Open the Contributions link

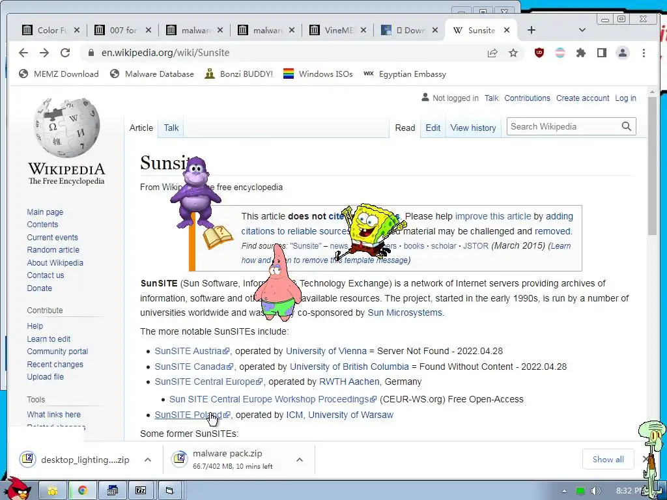tap(527, 98)
